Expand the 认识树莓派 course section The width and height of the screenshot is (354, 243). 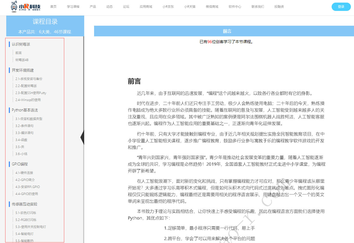point(21,44)
